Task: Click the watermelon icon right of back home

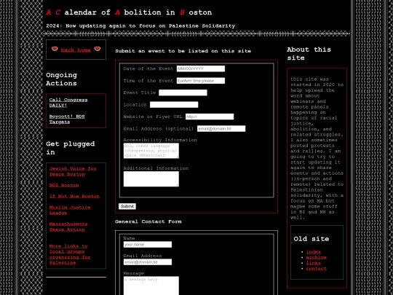Action: 98,49
